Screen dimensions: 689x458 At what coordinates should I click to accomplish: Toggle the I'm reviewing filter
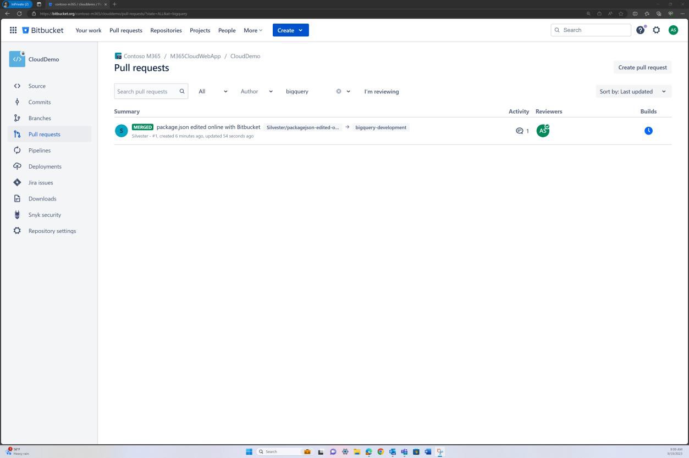pos(381,91)
